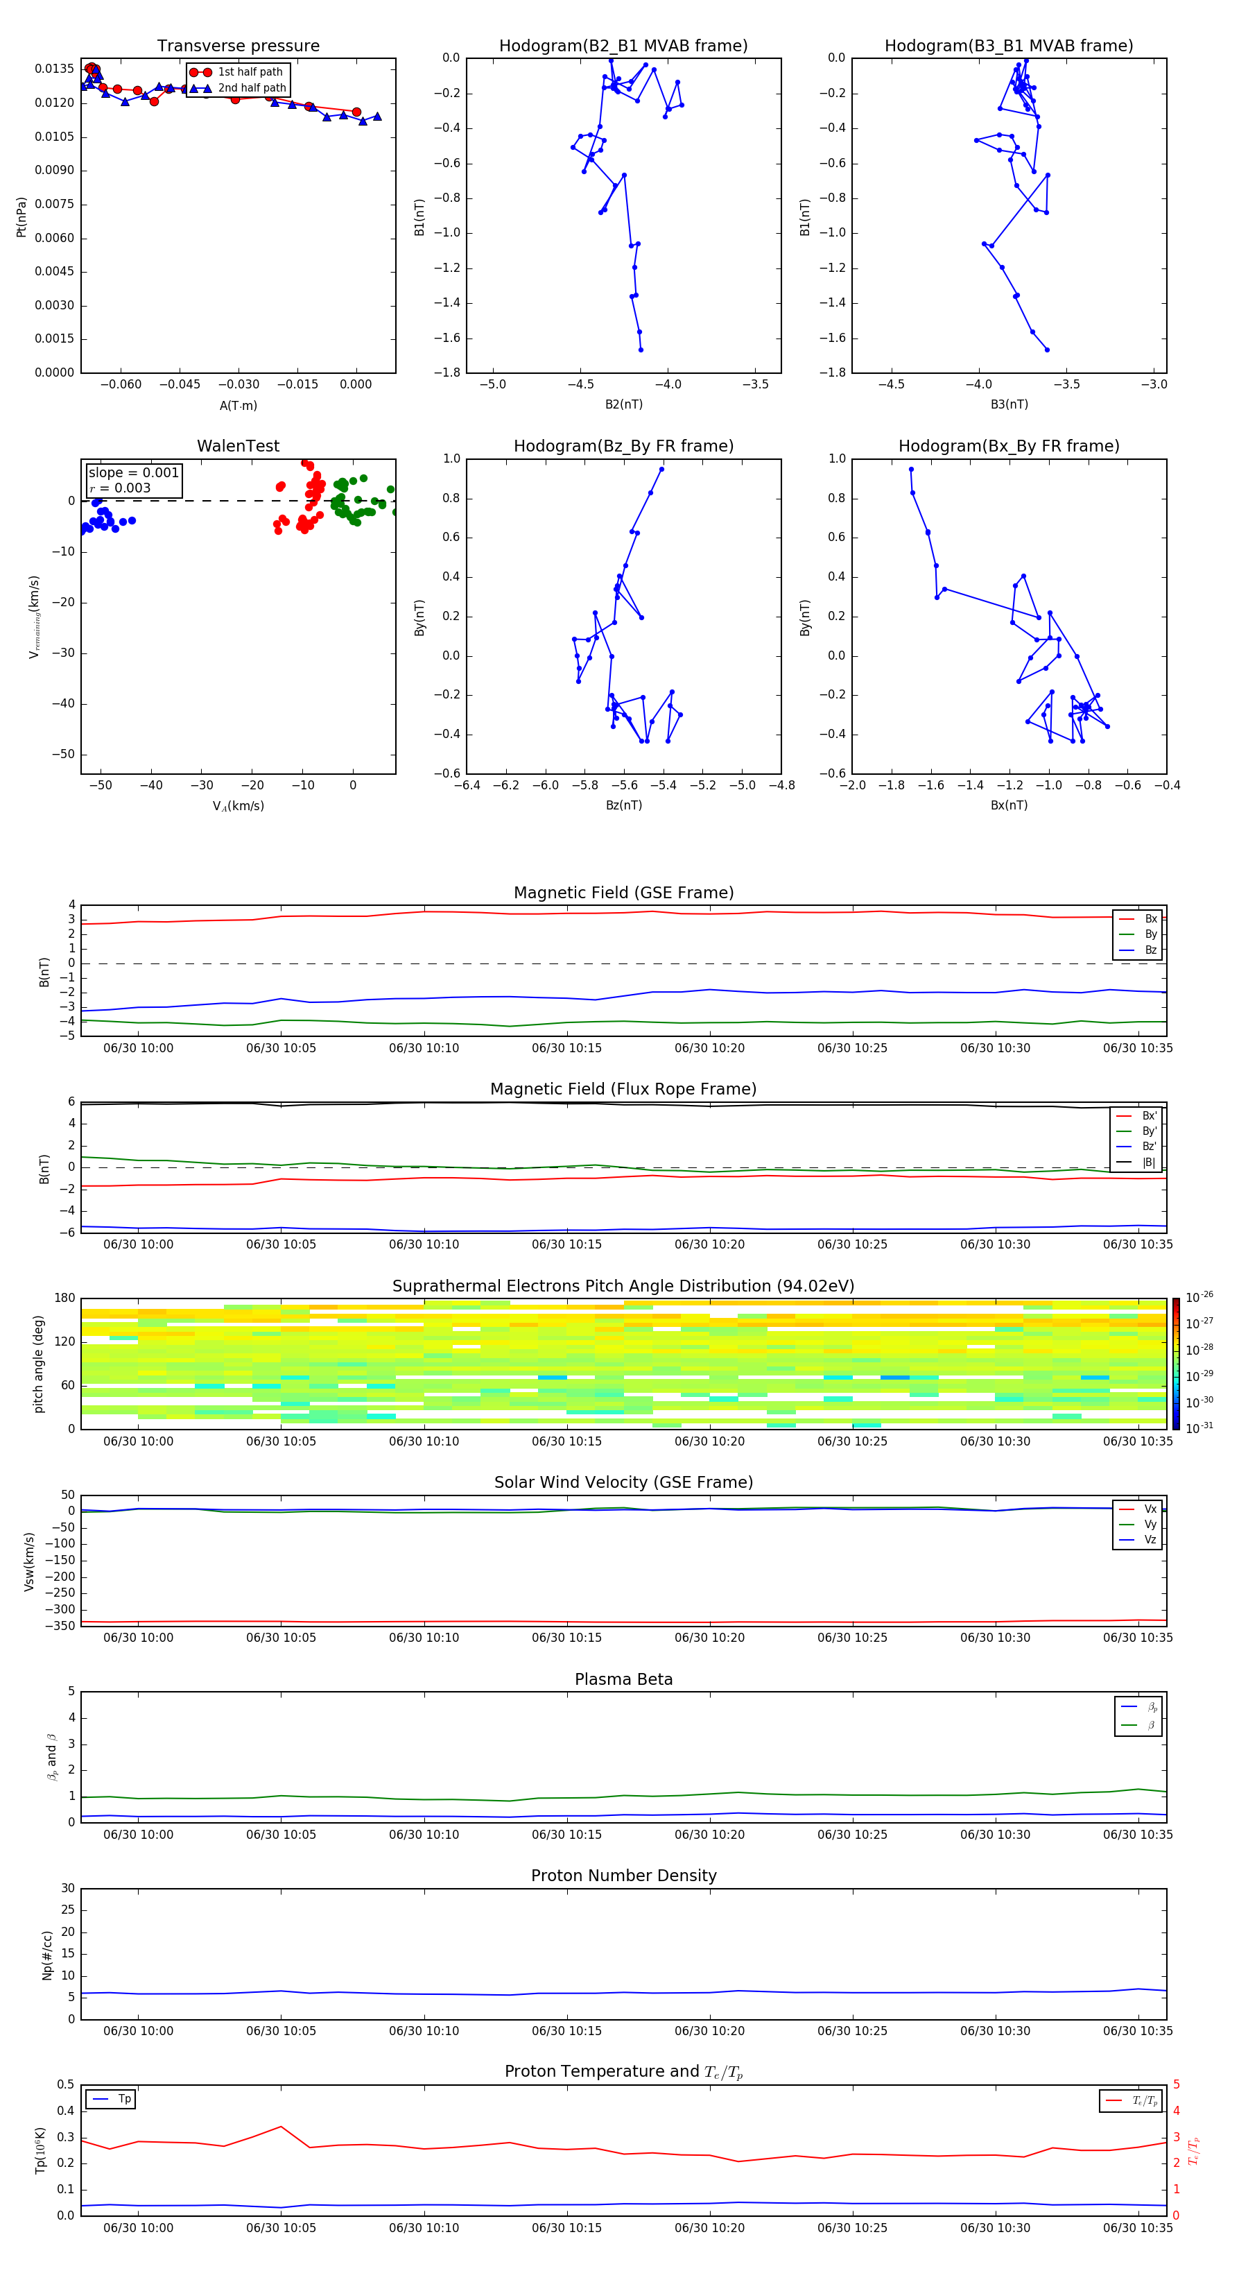Select the 'βp' legend entry in Plasma Beta

point(1138,1707)
